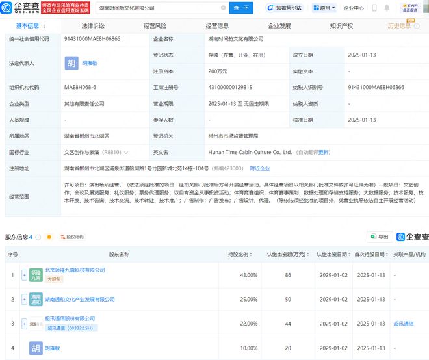Click the English name Hunan Time Cabin Culture
This screenshot has width=429, height=360.
250,152
